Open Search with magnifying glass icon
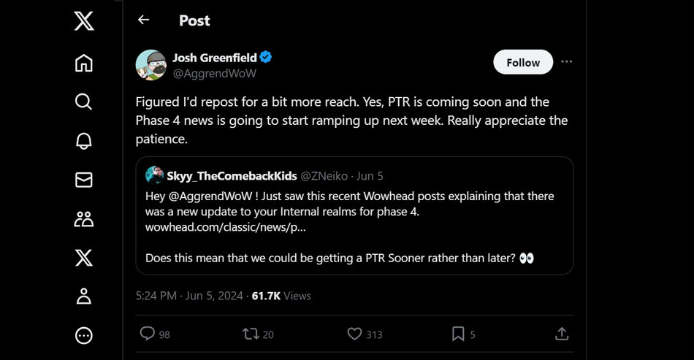The width and height of the screenshot is (694, 360). pyautogui.click(x=84, y=102)
